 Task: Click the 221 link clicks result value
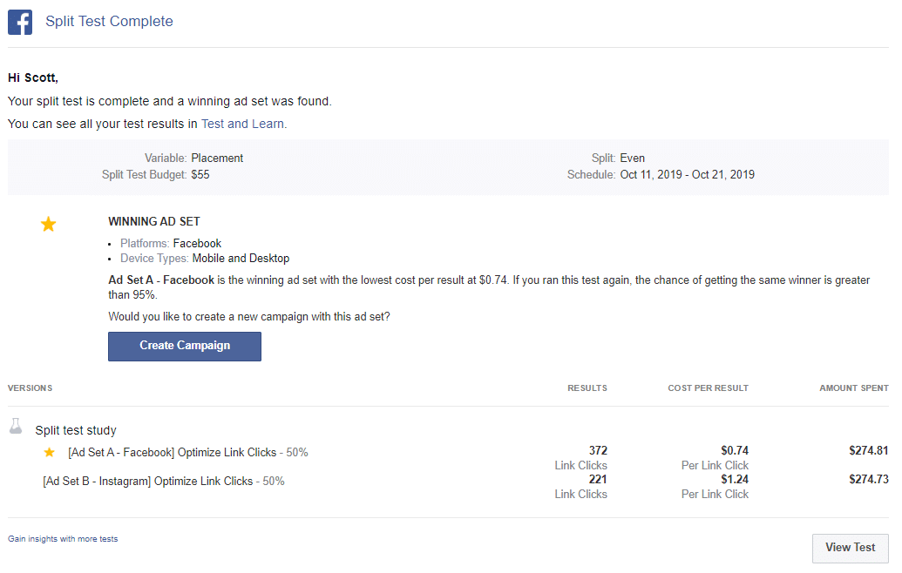tap(598, 479)
